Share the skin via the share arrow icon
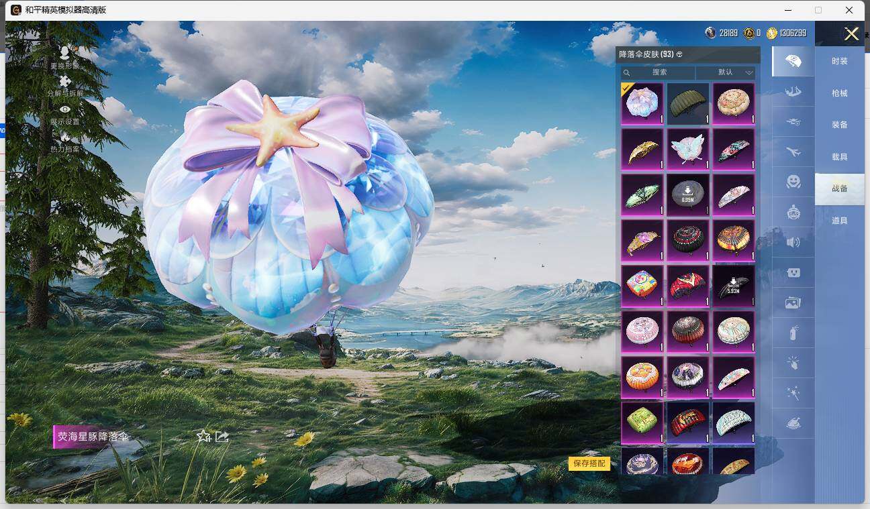The width and height of the screenshot is (870, 509). (222, 436)
